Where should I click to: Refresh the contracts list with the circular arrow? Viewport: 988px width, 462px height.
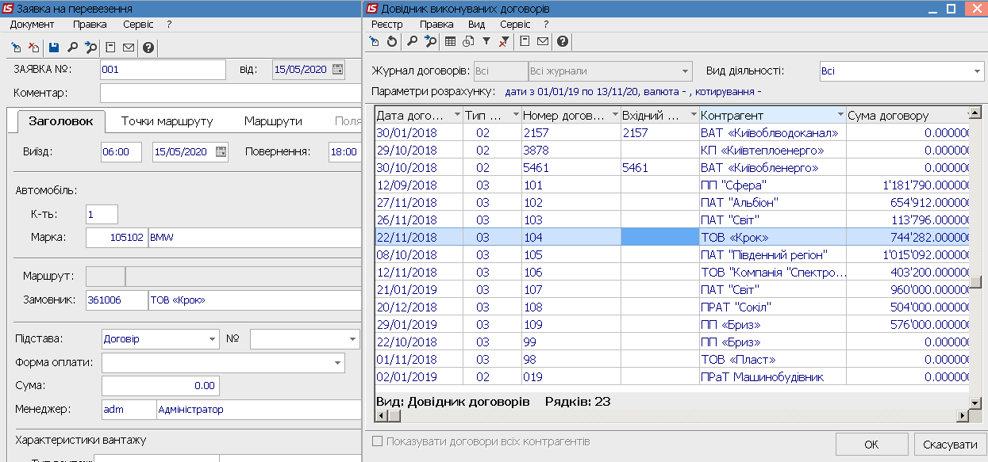tap(391, 41)
